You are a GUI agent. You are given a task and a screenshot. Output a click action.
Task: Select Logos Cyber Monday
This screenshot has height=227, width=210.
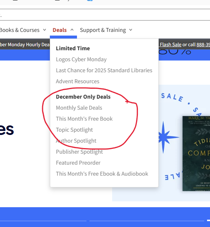click(x=81, y=59)
